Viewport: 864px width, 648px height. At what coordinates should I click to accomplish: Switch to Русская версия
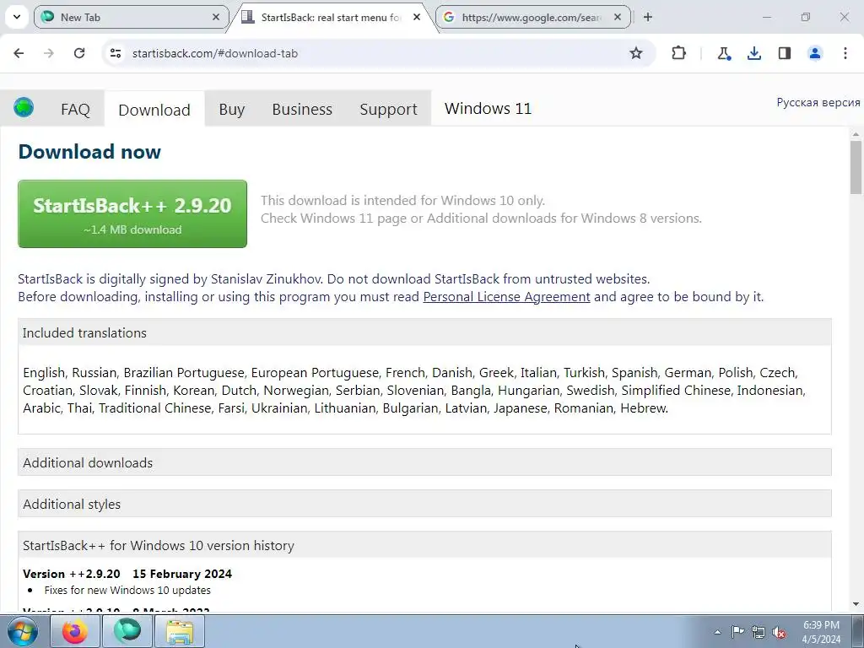coord(818,102)
